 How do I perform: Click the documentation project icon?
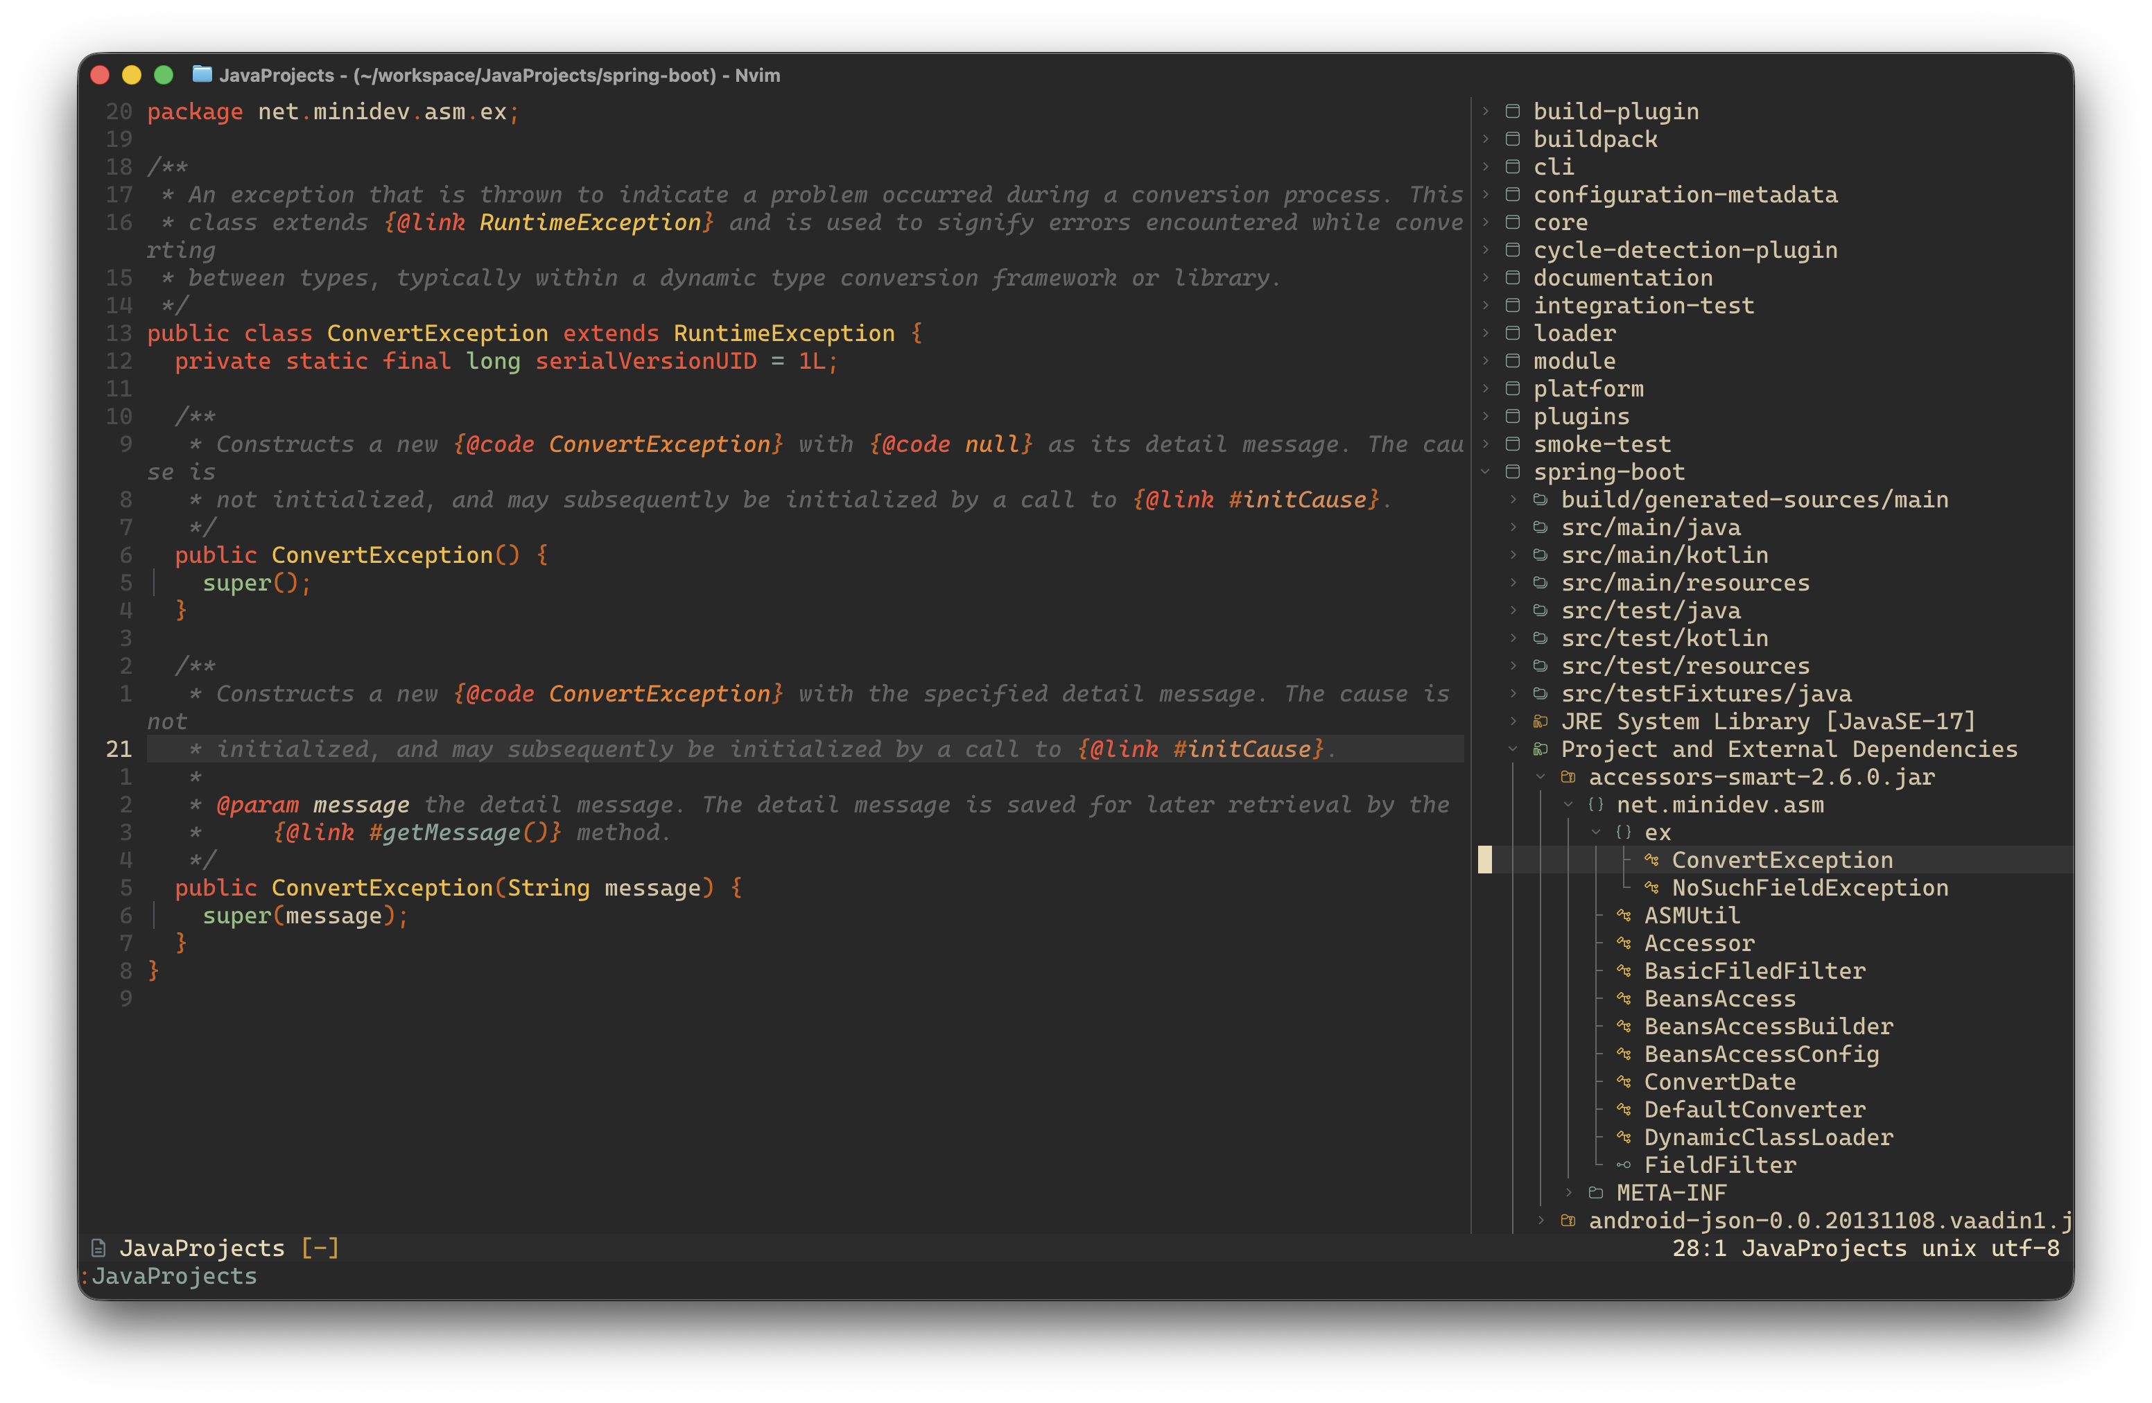(1512, 277)
